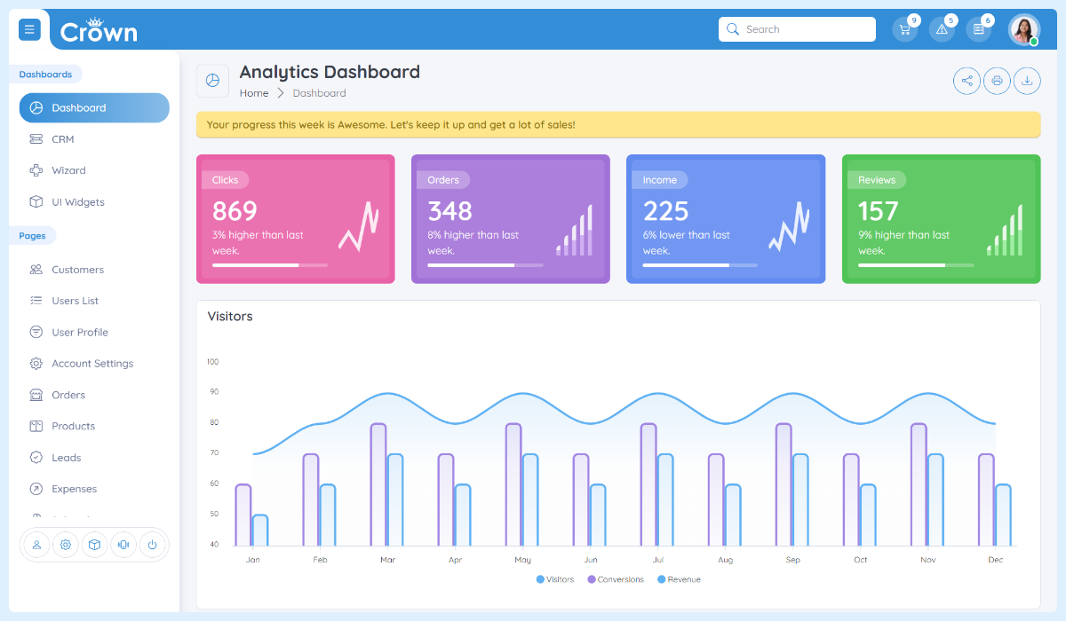Expand the sidebar with the hamburger menu
This screenshot has height=621, width=1066.
pyautogui.click(x=29, y=29)
